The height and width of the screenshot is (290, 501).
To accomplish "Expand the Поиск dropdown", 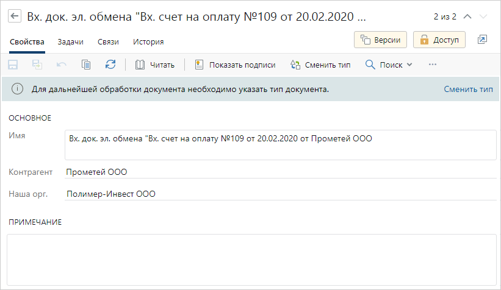I will tap(389, 65).
